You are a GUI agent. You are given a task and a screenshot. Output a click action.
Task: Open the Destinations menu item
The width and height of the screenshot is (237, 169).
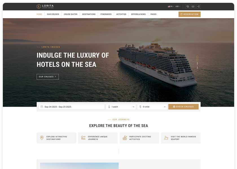tap(89, 14)
